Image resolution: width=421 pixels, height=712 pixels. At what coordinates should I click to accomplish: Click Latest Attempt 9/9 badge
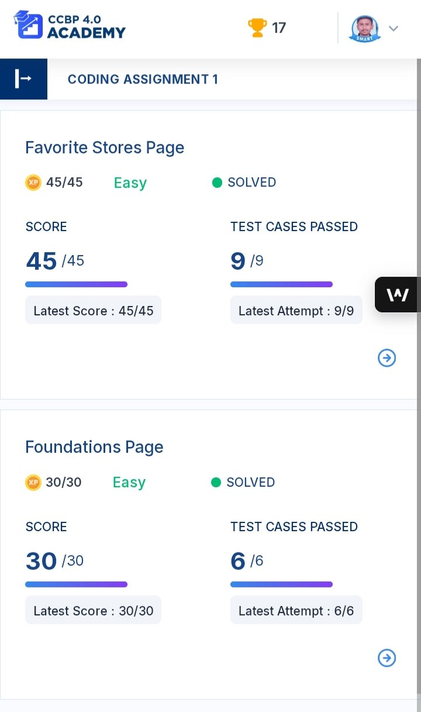(296, 310)
